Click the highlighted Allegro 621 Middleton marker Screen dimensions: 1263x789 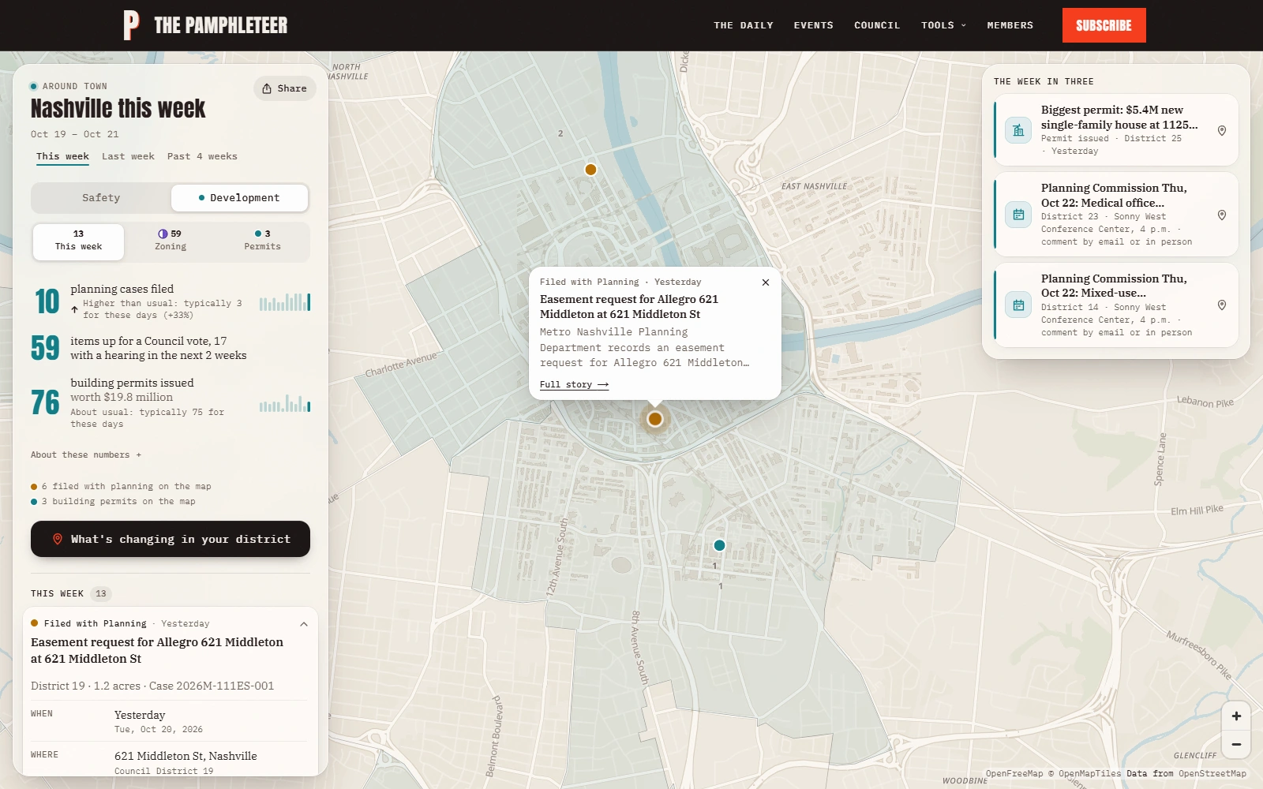click(654, 419)
